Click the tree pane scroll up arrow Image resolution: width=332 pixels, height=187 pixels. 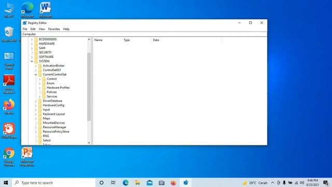[x=89, y=39]
